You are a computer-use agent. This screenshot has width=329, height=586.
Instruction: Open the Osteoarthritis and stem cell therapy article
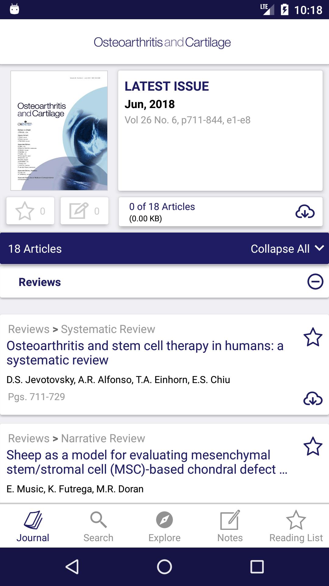(x=145, y=353)
